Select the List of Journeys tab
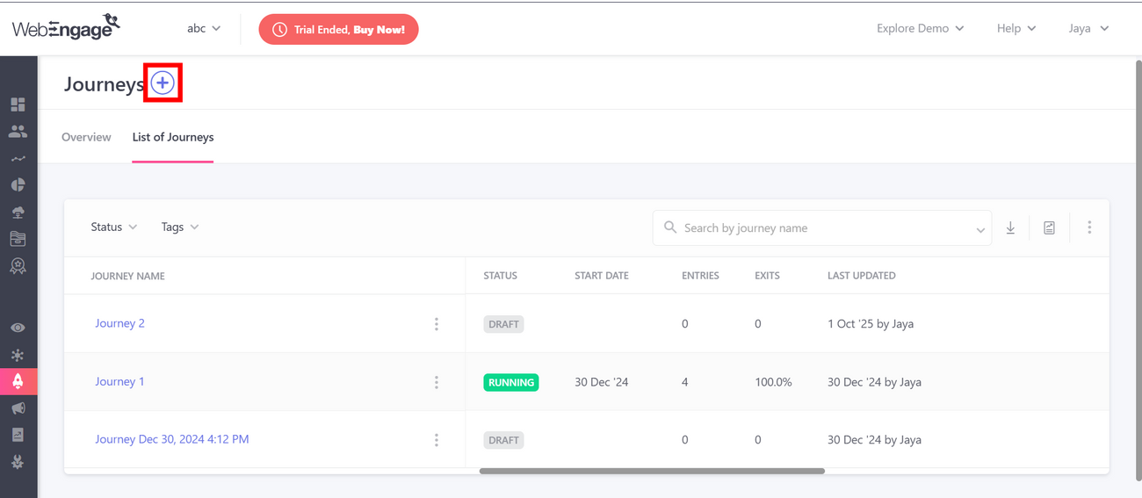Image resolution: width=1142 pixels, height=498 pixels. pyautogui.click(x=173, y=137)
